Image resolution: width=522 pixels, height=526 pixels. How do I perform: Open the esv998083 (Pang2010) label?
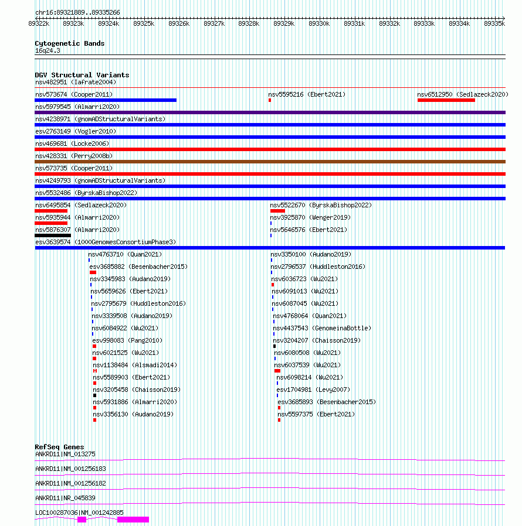(x=127, y=340)
